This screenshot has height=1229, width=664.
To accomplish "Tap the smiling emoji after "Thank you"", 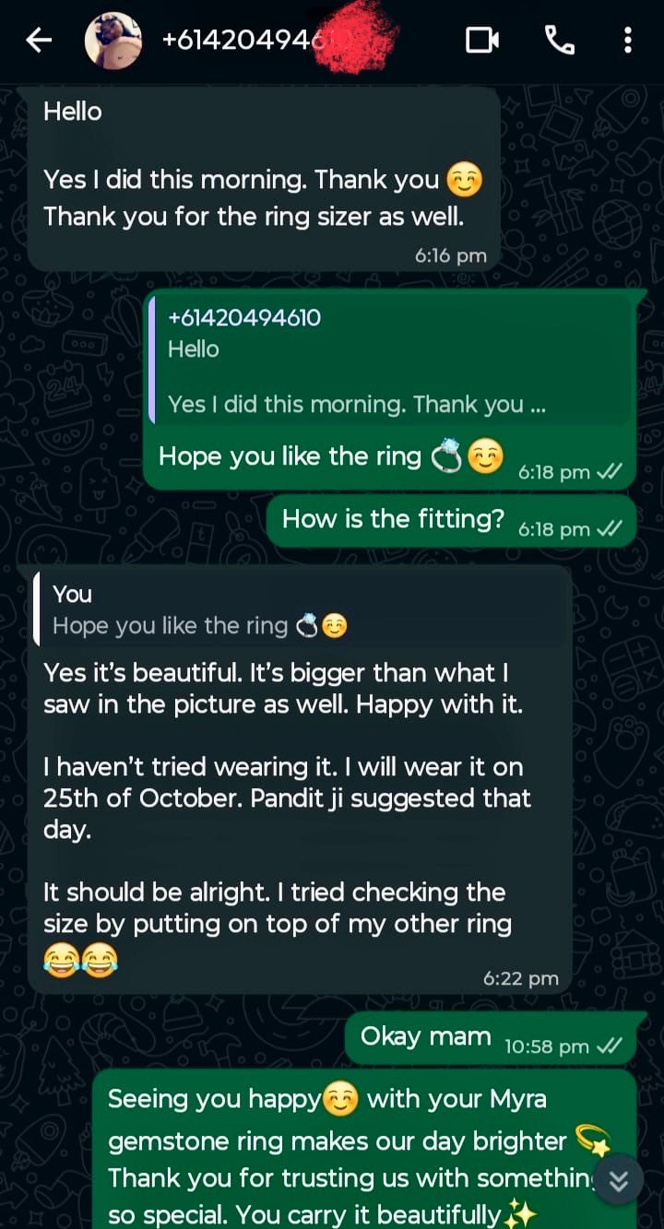I will pyautogui.click(x=464, y=180).
